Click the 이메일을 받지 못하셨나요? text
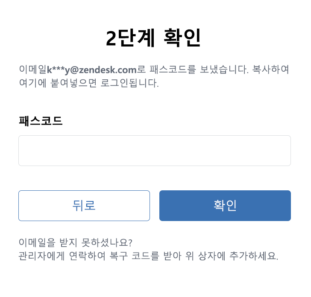This screenshot has width=311, height=297. click(x=75, y=242)
